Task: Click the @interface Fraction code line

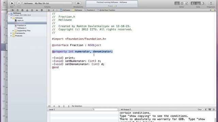Action: (77, 45)
